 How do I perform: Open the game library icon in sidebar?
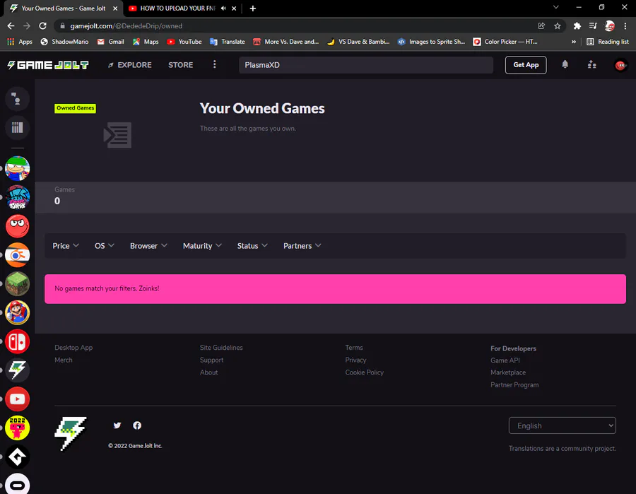point(17,128)
